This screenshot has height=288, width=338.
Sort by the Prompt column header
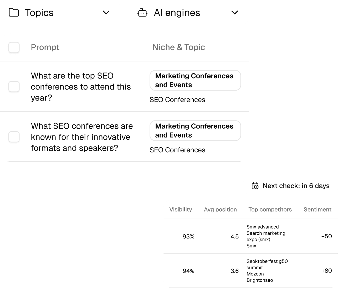pos(45,47)
